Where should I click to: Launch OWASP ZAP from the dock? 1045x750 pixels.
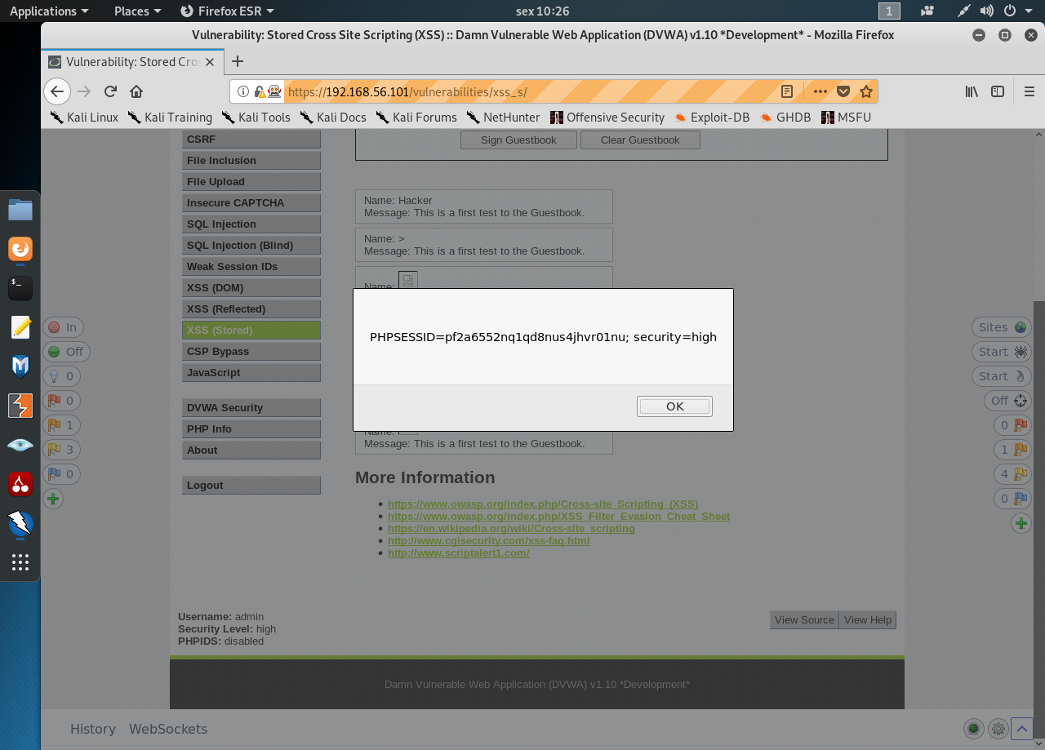(20, 523)
